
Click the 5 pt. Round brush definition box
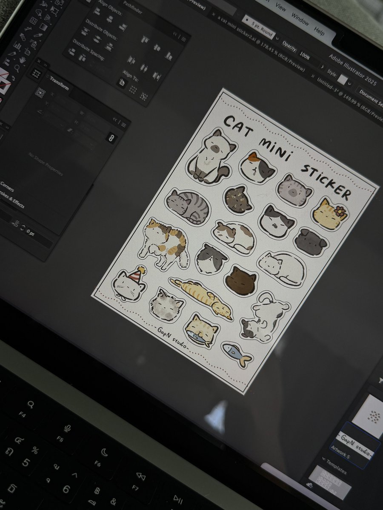pyautogui.click(x=258, y=27)
